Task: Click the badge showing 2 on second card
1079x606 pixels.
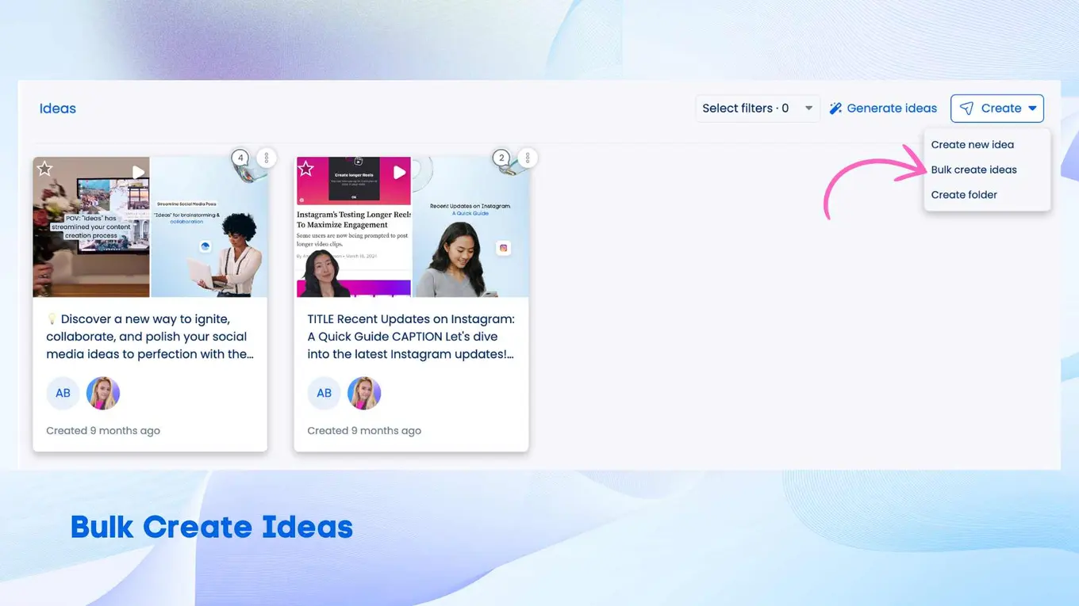Action: pos(501,158)
